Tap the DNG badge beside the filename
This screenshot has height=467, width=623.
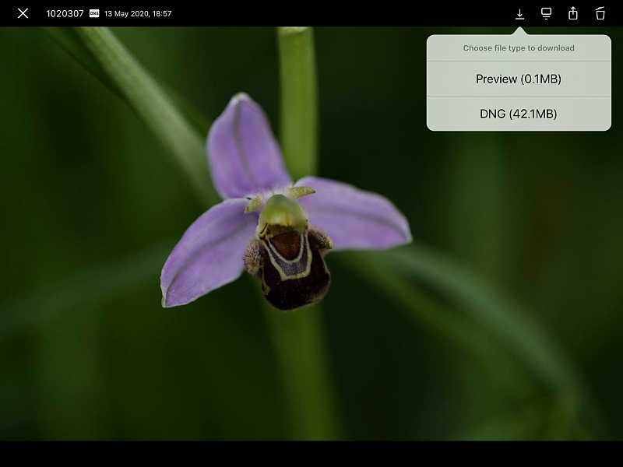click(x=94, y=13)
